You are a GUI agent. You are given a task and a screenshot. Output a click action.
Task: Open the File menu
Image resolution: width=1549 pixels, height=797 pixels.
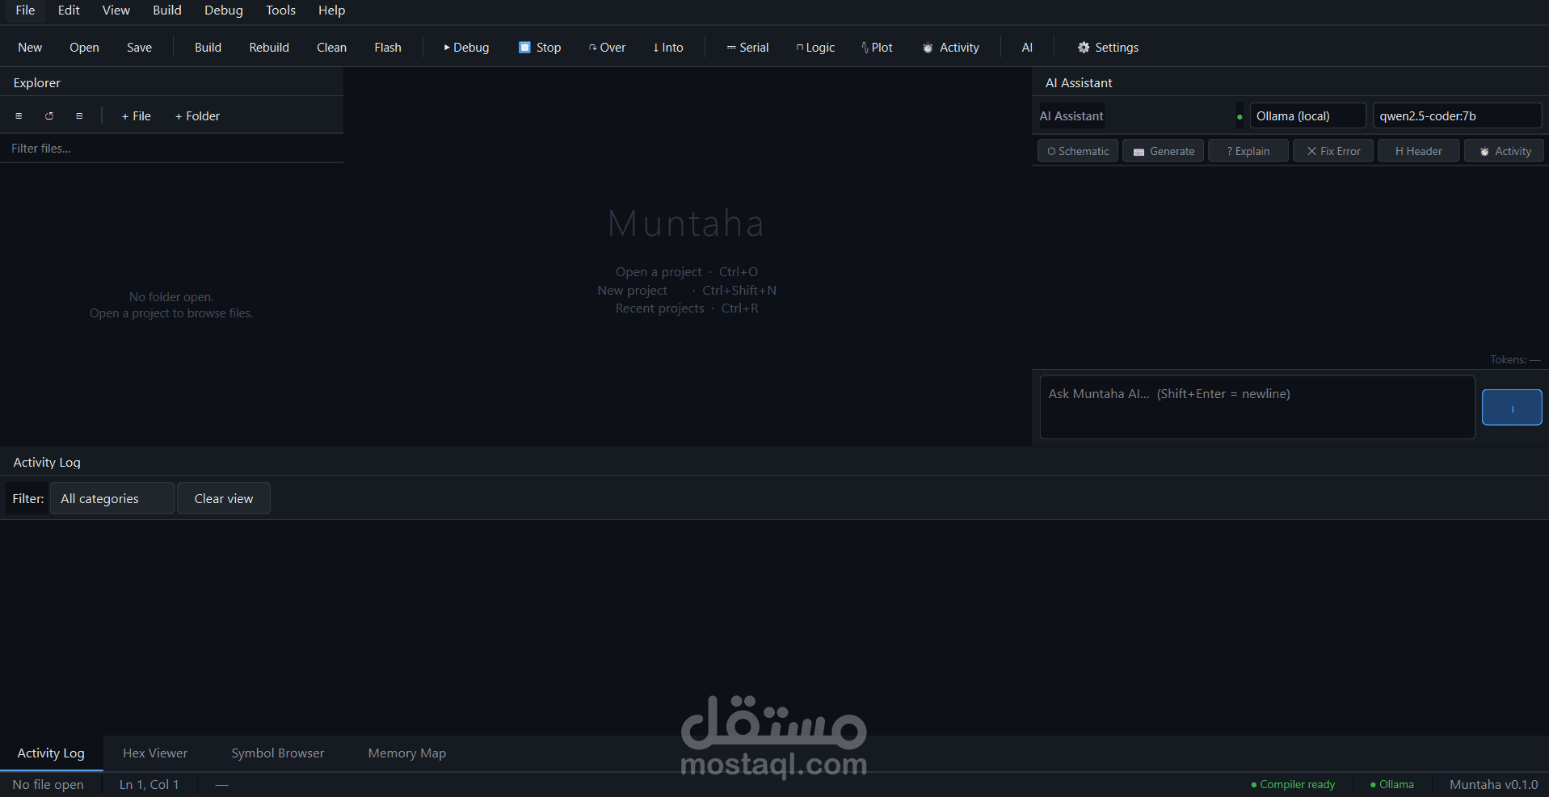point(25,10)
